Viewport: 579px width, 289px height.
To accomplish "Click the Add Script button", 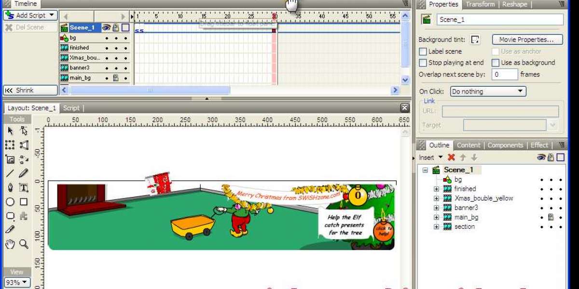I will pos(30,15).
